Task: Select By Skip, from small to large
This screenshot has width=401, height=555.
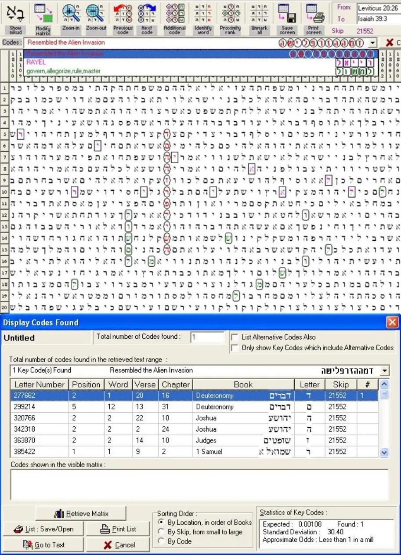Action: click(161, 532)
